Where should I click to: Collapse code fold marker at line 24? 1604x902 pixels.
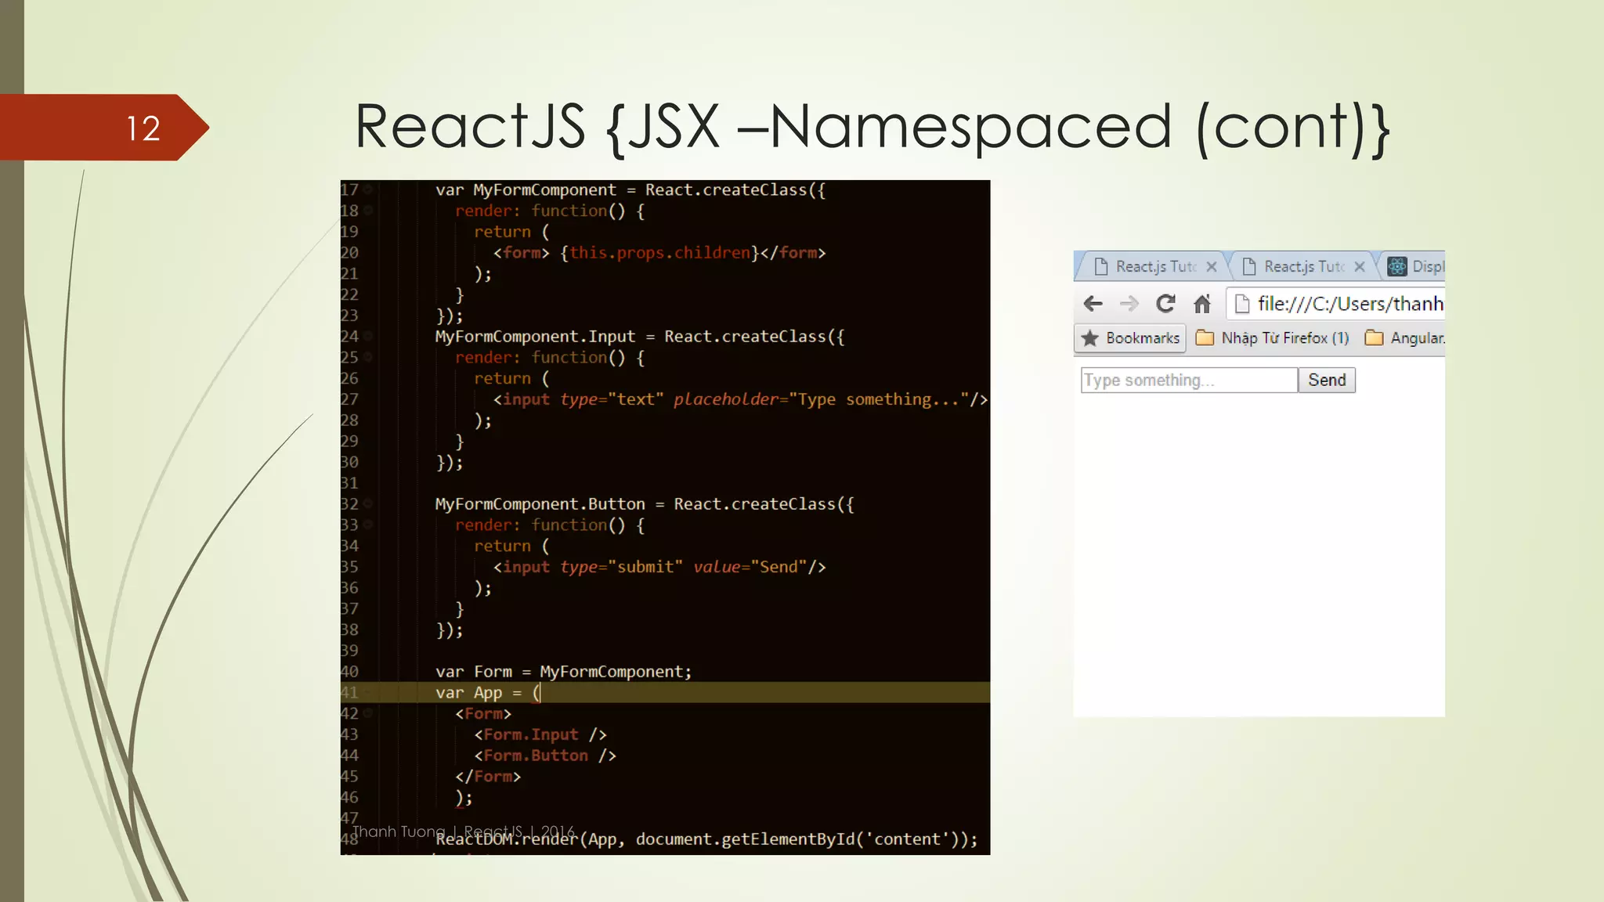click(x=368, y=337)
